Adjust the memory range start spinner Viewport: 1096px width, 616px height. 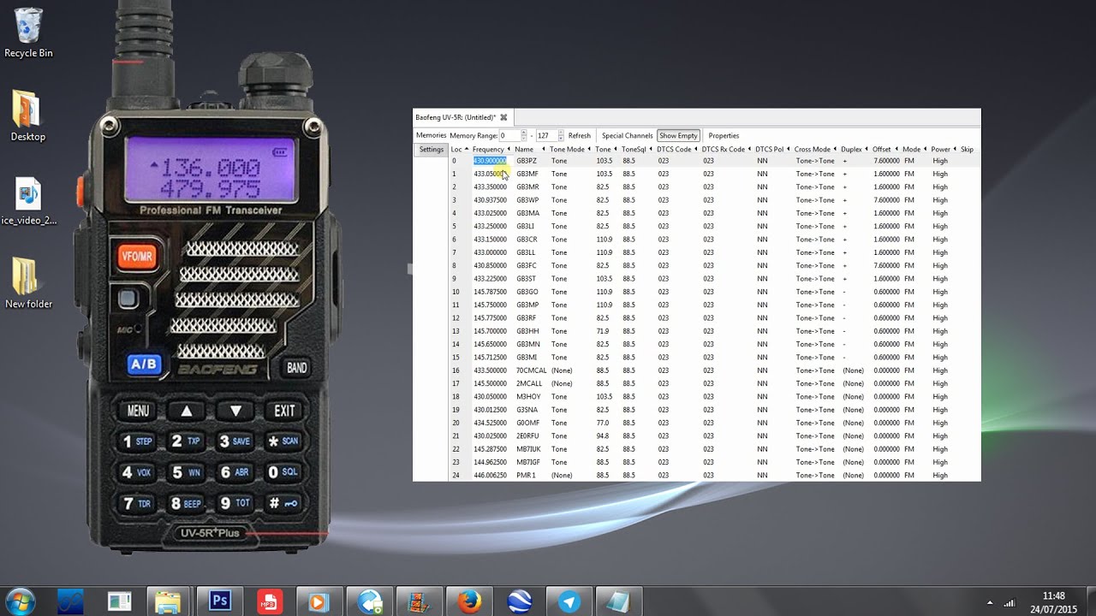[524, 135]
